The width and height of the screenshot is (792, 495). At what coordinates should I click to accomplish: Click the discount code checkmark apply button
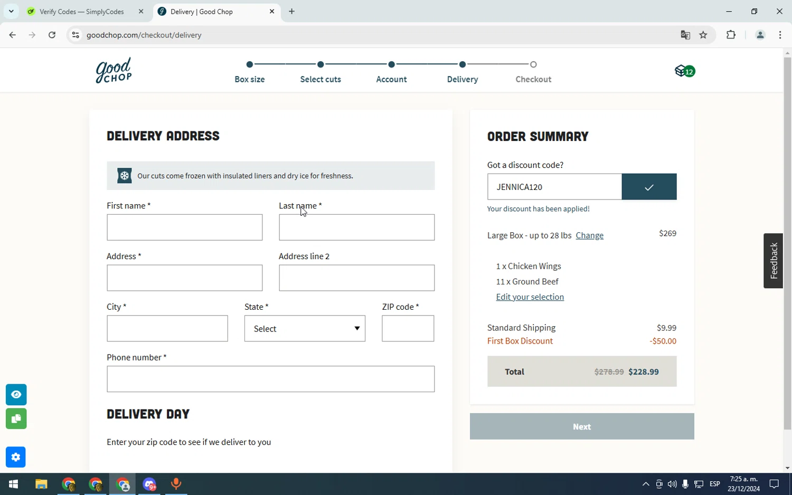pos(649,187)
